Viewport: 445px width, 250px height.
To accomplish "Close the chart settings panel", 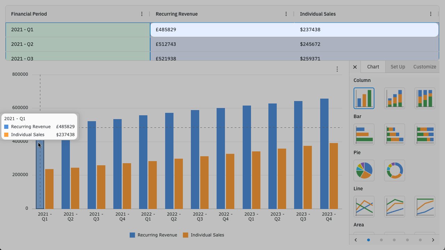I will (355, 67).
